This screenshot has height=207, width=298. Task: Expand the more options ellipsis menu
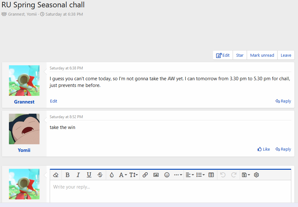coord(178,175)
